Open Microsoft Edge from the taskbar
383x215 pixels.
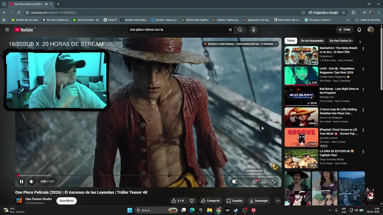click(192, 210)
